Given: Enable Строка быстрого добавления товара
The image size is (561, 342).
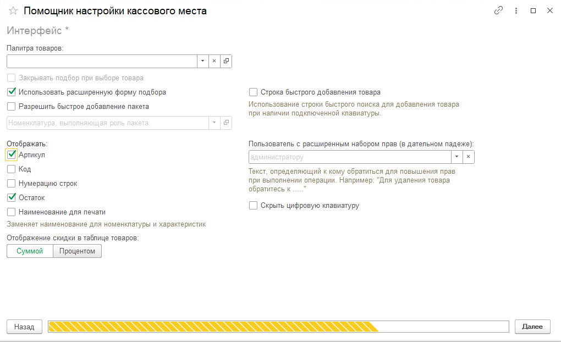Looking at the screenshot, I should click(x=254, y=92).
